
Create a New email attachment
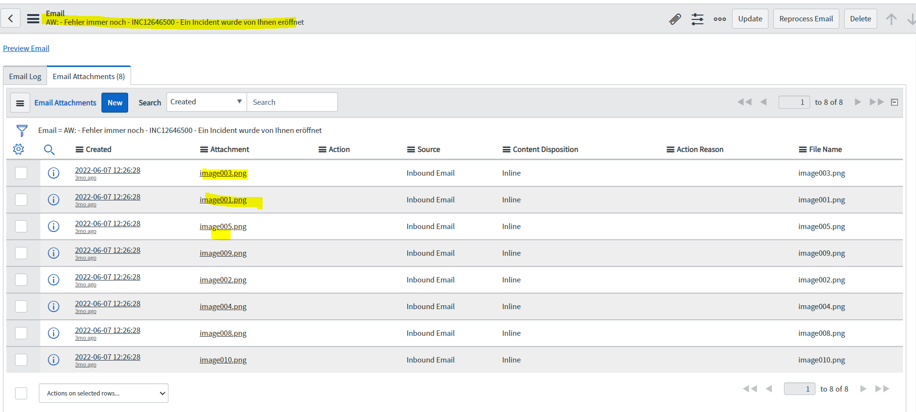coord(115,102)
